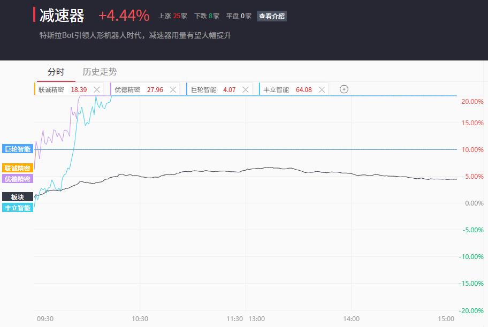Click the cyan 丰立智能 line label
The image size is (488, 327).
click(x=18, y=208)
